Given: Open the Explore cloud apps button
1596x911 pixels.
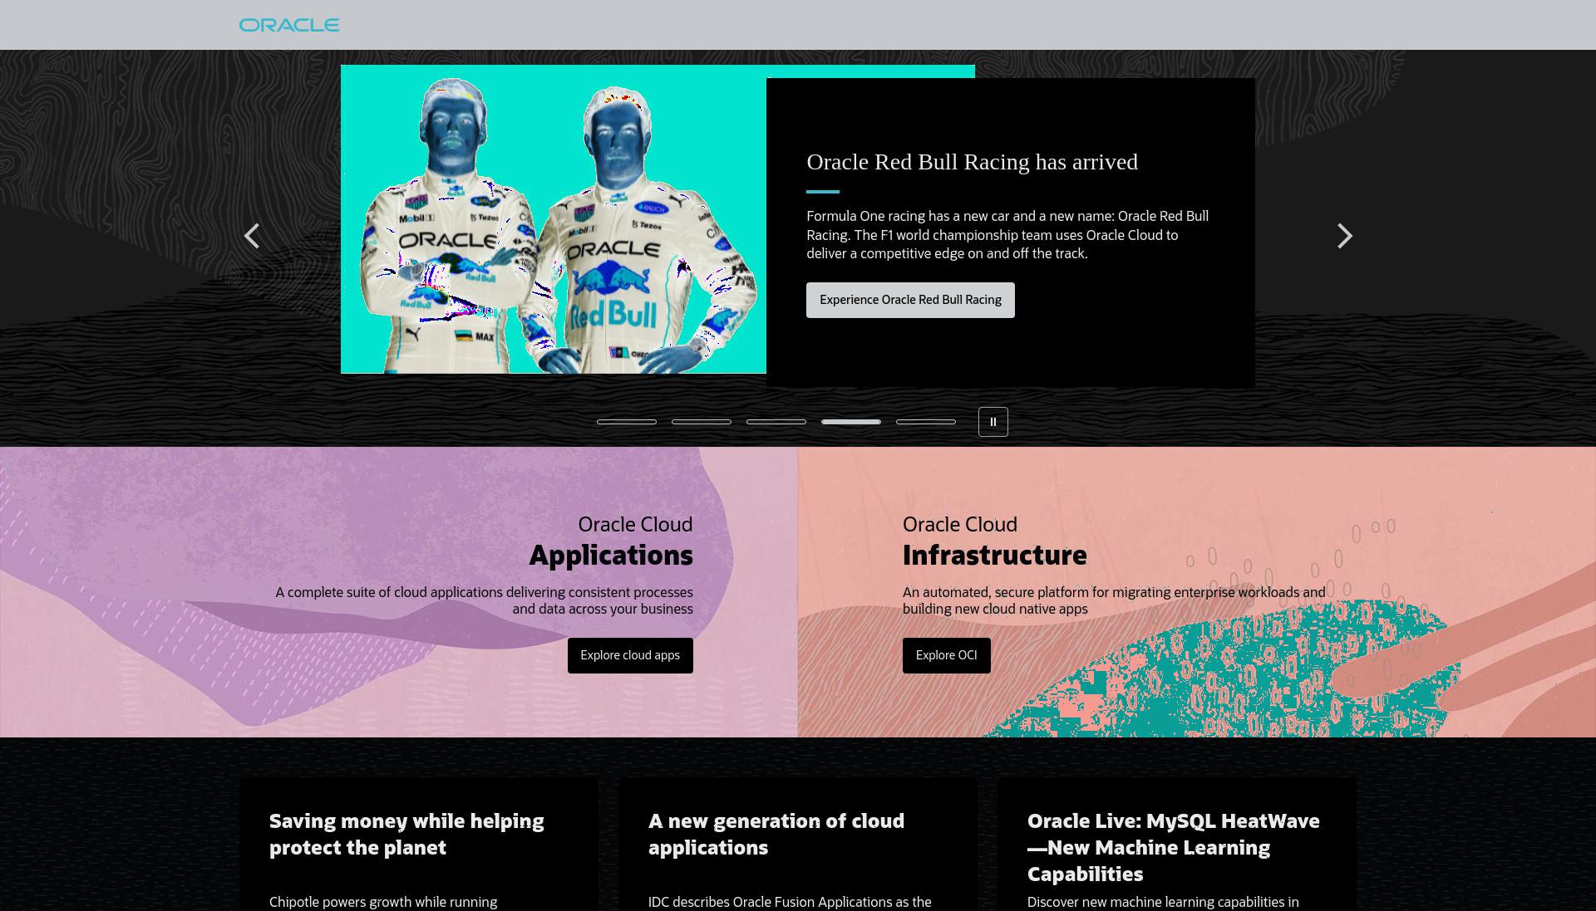Looking at the screenshot, I should (x=630, y=655).
